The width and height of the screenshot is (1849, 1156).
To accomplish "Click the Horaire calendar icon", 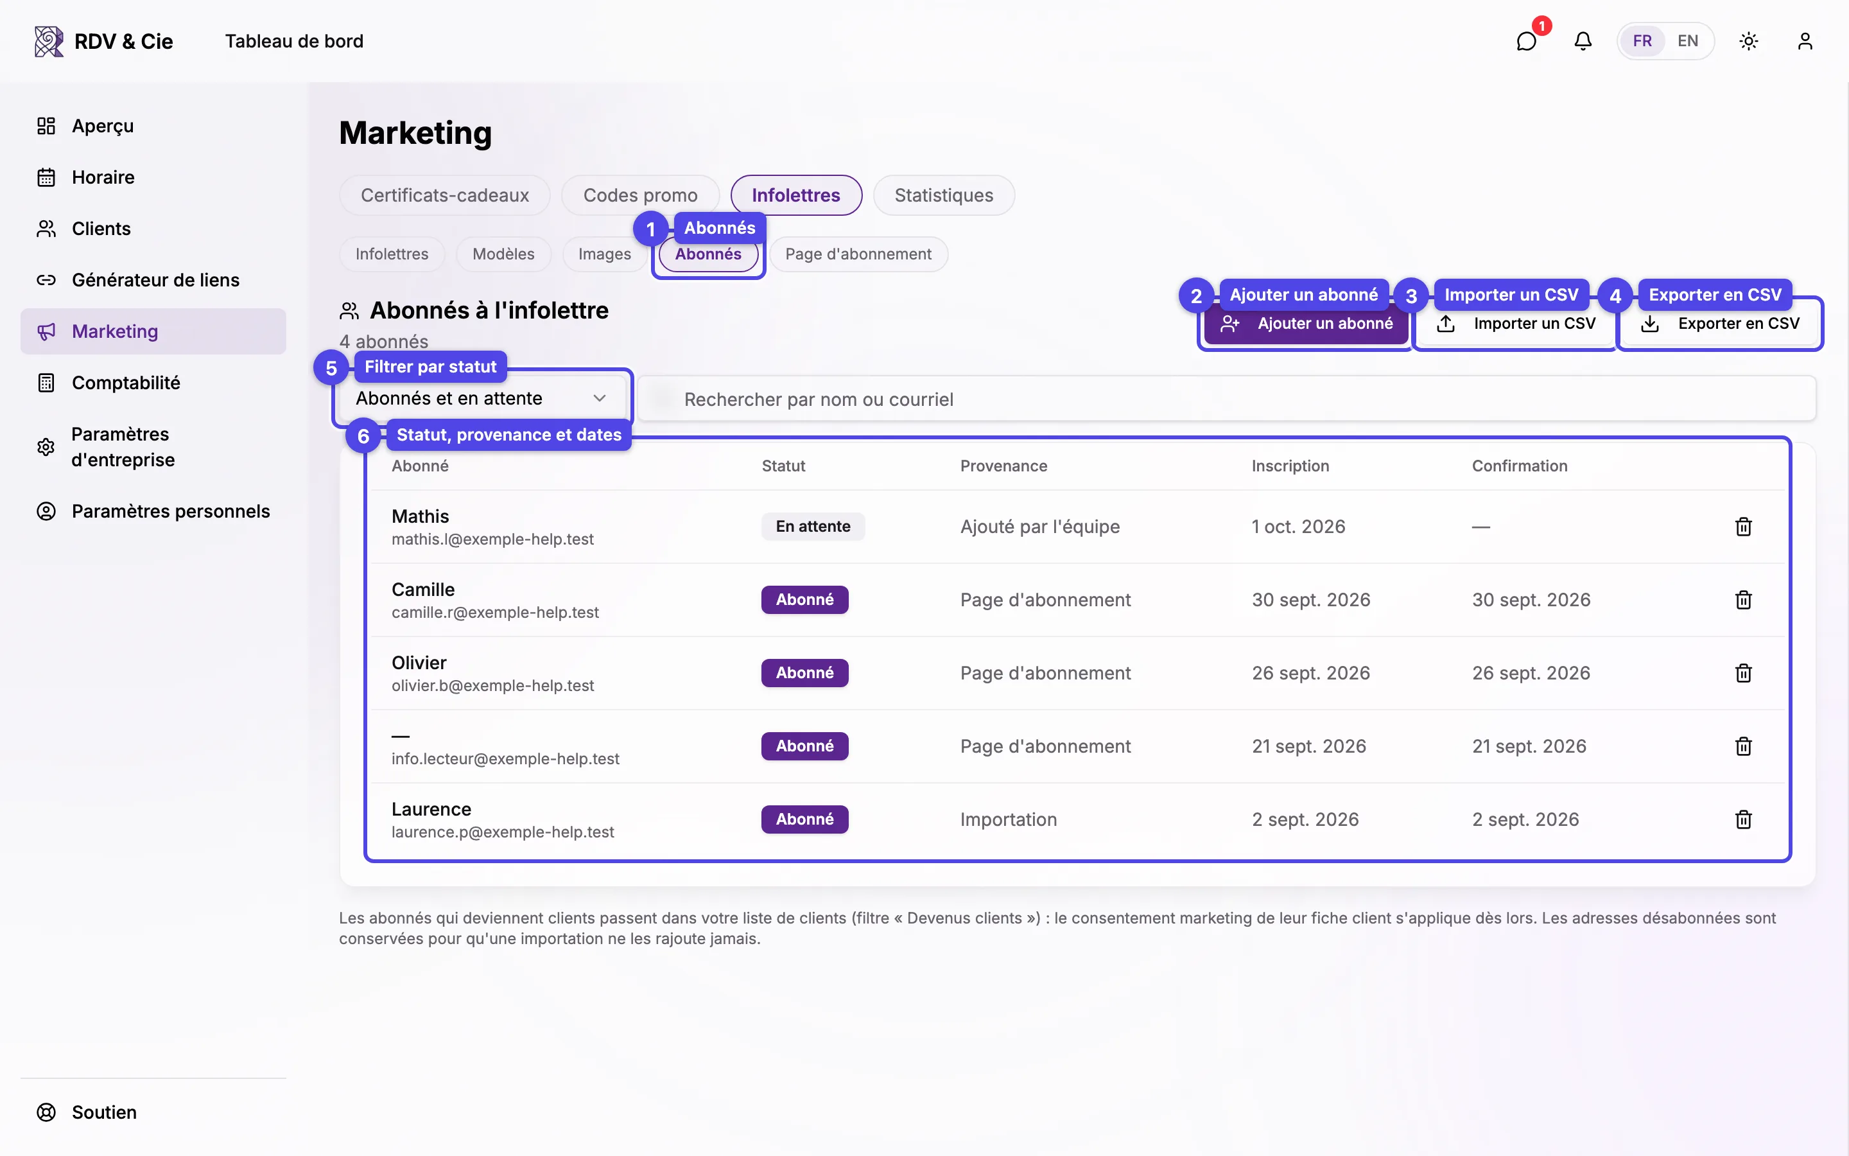I will (x=47, y=177).
